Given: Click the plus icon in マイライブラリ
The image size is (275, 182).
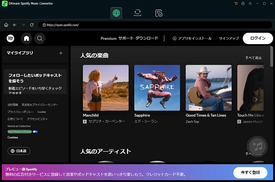Looking at the screenshot, I should click(x=61, y=53).
